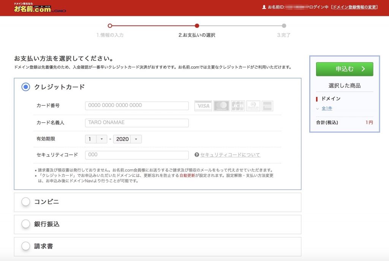
Task: Click the Diners Club card icon
Action: tap(253, 106)
